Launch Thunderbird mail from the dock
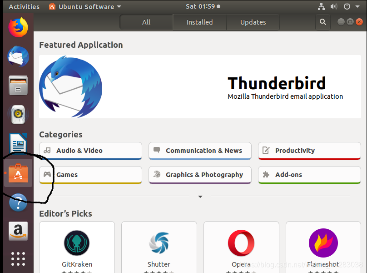This screenshot has width=367, height=273. (x=18, y=56)
